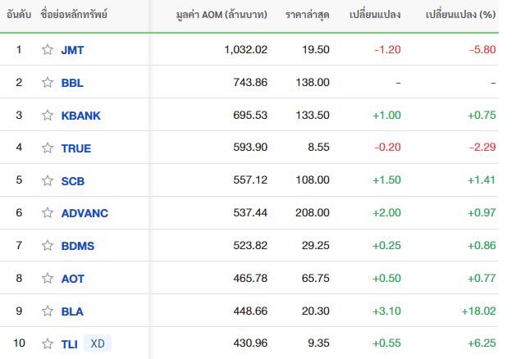Sort by ชื่อย่อหลักทรัพย์ column header
Screen dimensions: 516x359
[x=74, y=15]
